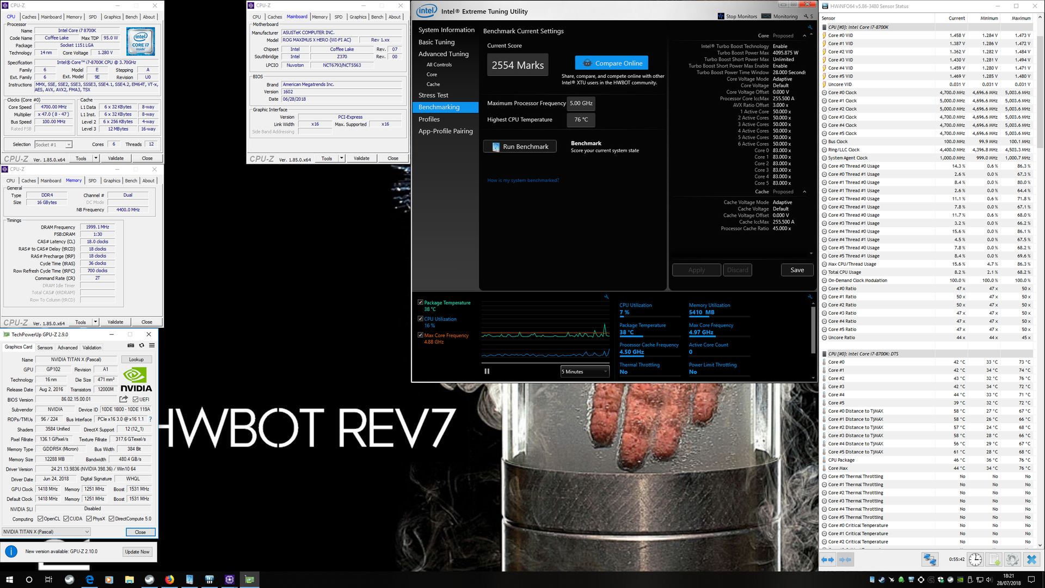Click the Bus Interface question mark icon

[150, 419]
